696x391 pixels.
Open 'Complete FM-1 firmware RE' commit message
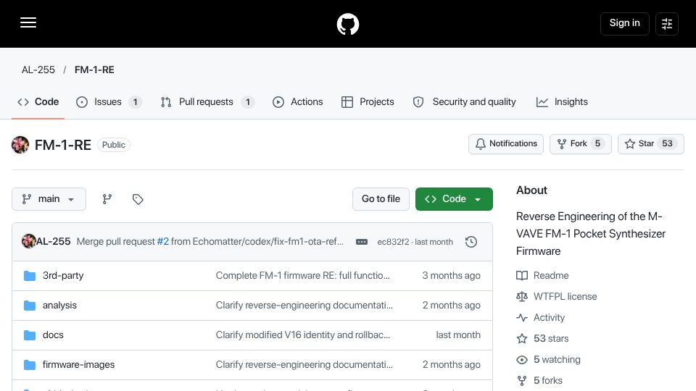click(303, 275)
